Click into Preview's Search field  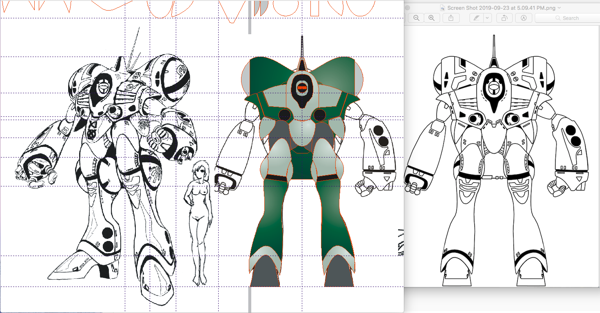click(x=567, y=18)
